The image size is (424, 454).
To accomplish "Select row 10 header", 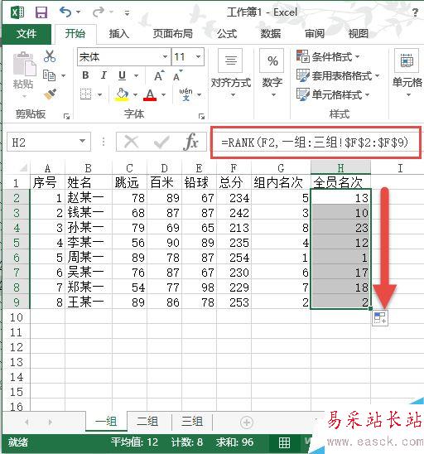I will tap(17, 317).
